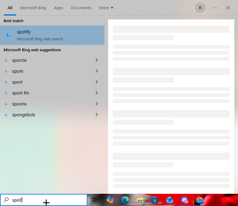This screenshot has height=206, width=238.
Task: Switch to the Microsoft Bing tab
Action: (x=33, y=8)
